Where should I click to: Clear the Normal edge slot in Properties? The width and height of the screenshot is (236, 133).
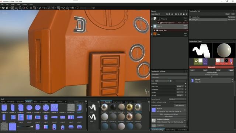pos(232,79)
